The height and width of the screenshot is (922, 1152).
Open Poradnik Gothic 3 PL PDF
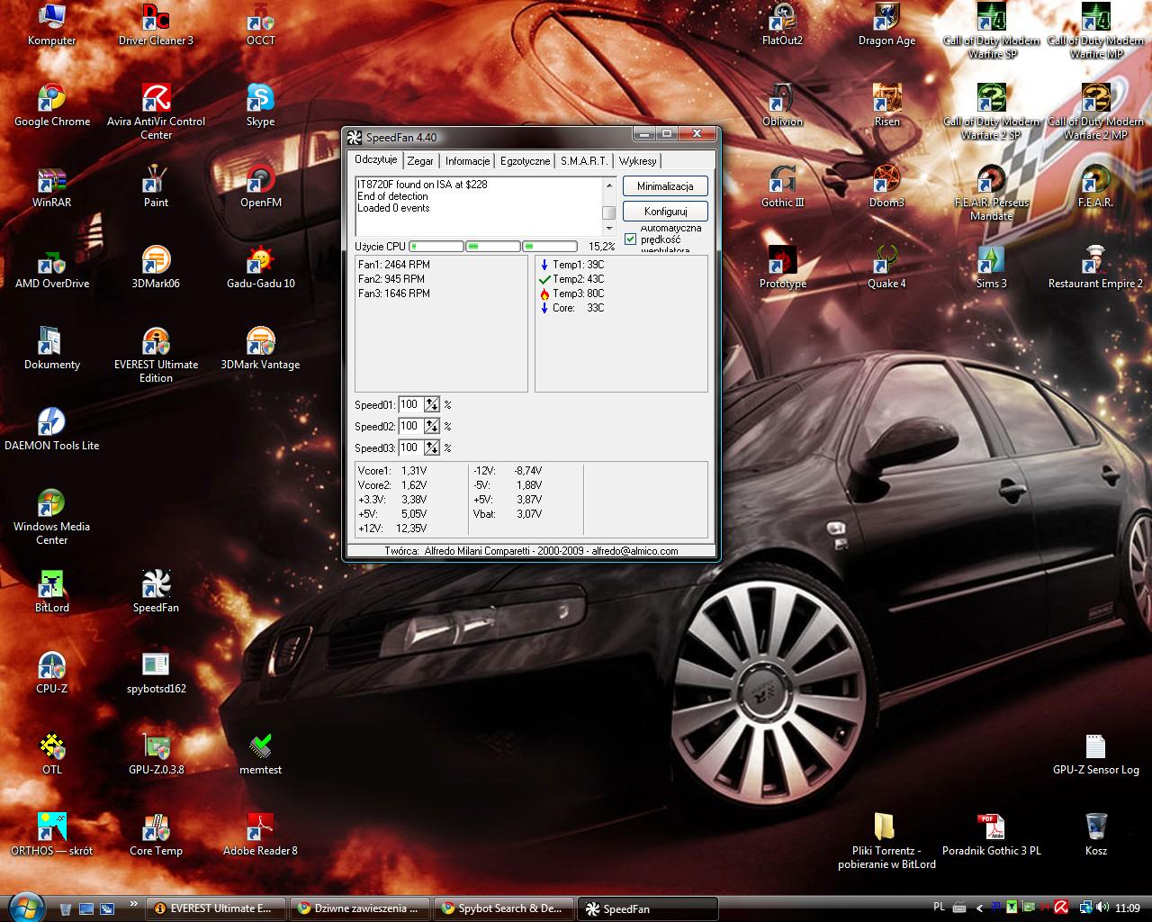coord(991,835)
